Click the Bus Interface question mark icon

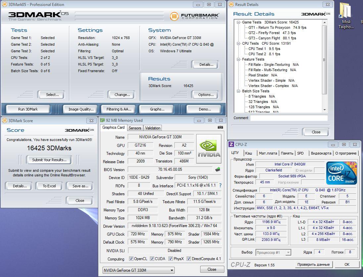tap(220, 185)
